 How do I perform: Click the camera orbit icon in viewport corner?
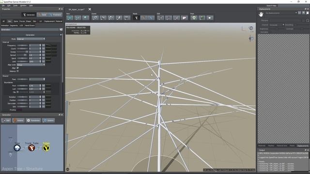251,29
